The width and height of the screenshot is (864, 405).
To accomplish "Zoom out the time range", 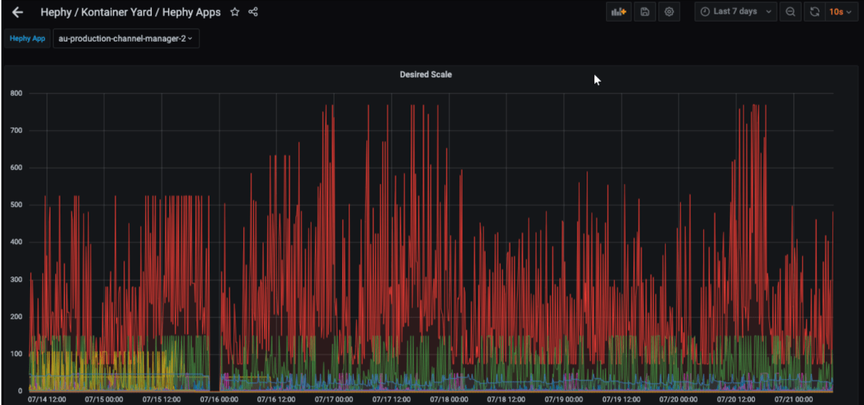I will (x=790, y=12).
